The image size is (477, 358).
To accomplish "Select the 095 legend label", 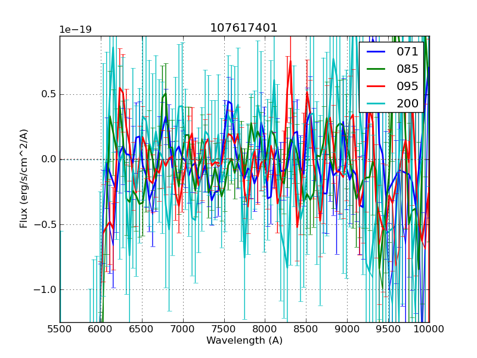I will coord(407,86).
